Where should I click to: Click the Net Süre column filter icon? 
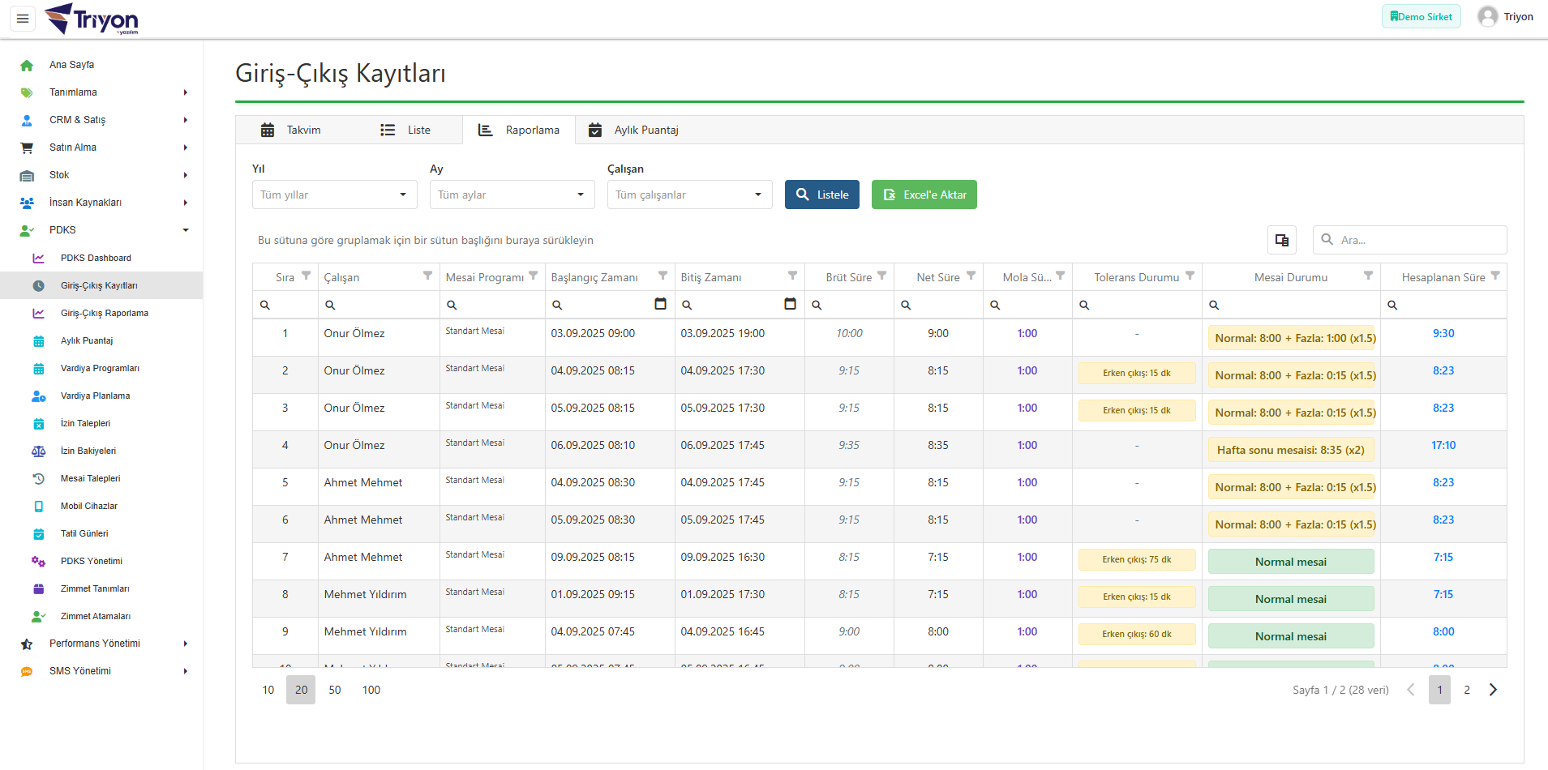coord(971,276)
